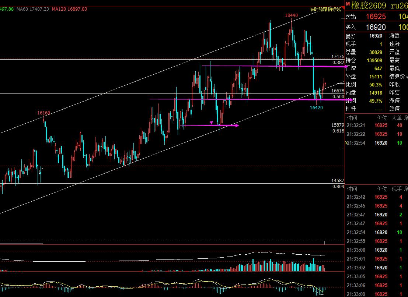
Task: Click the 杠杆 label
Action: 351,109
